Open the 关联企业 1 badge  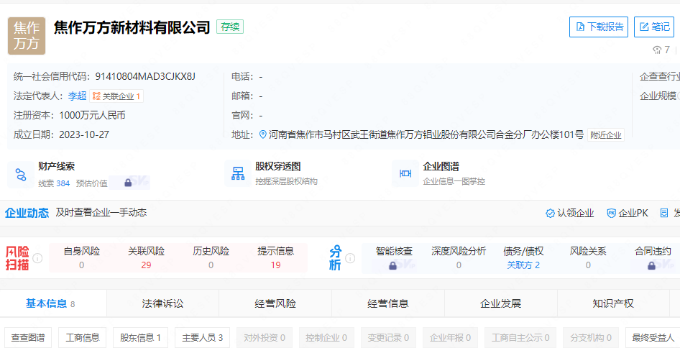coord(116,96)
